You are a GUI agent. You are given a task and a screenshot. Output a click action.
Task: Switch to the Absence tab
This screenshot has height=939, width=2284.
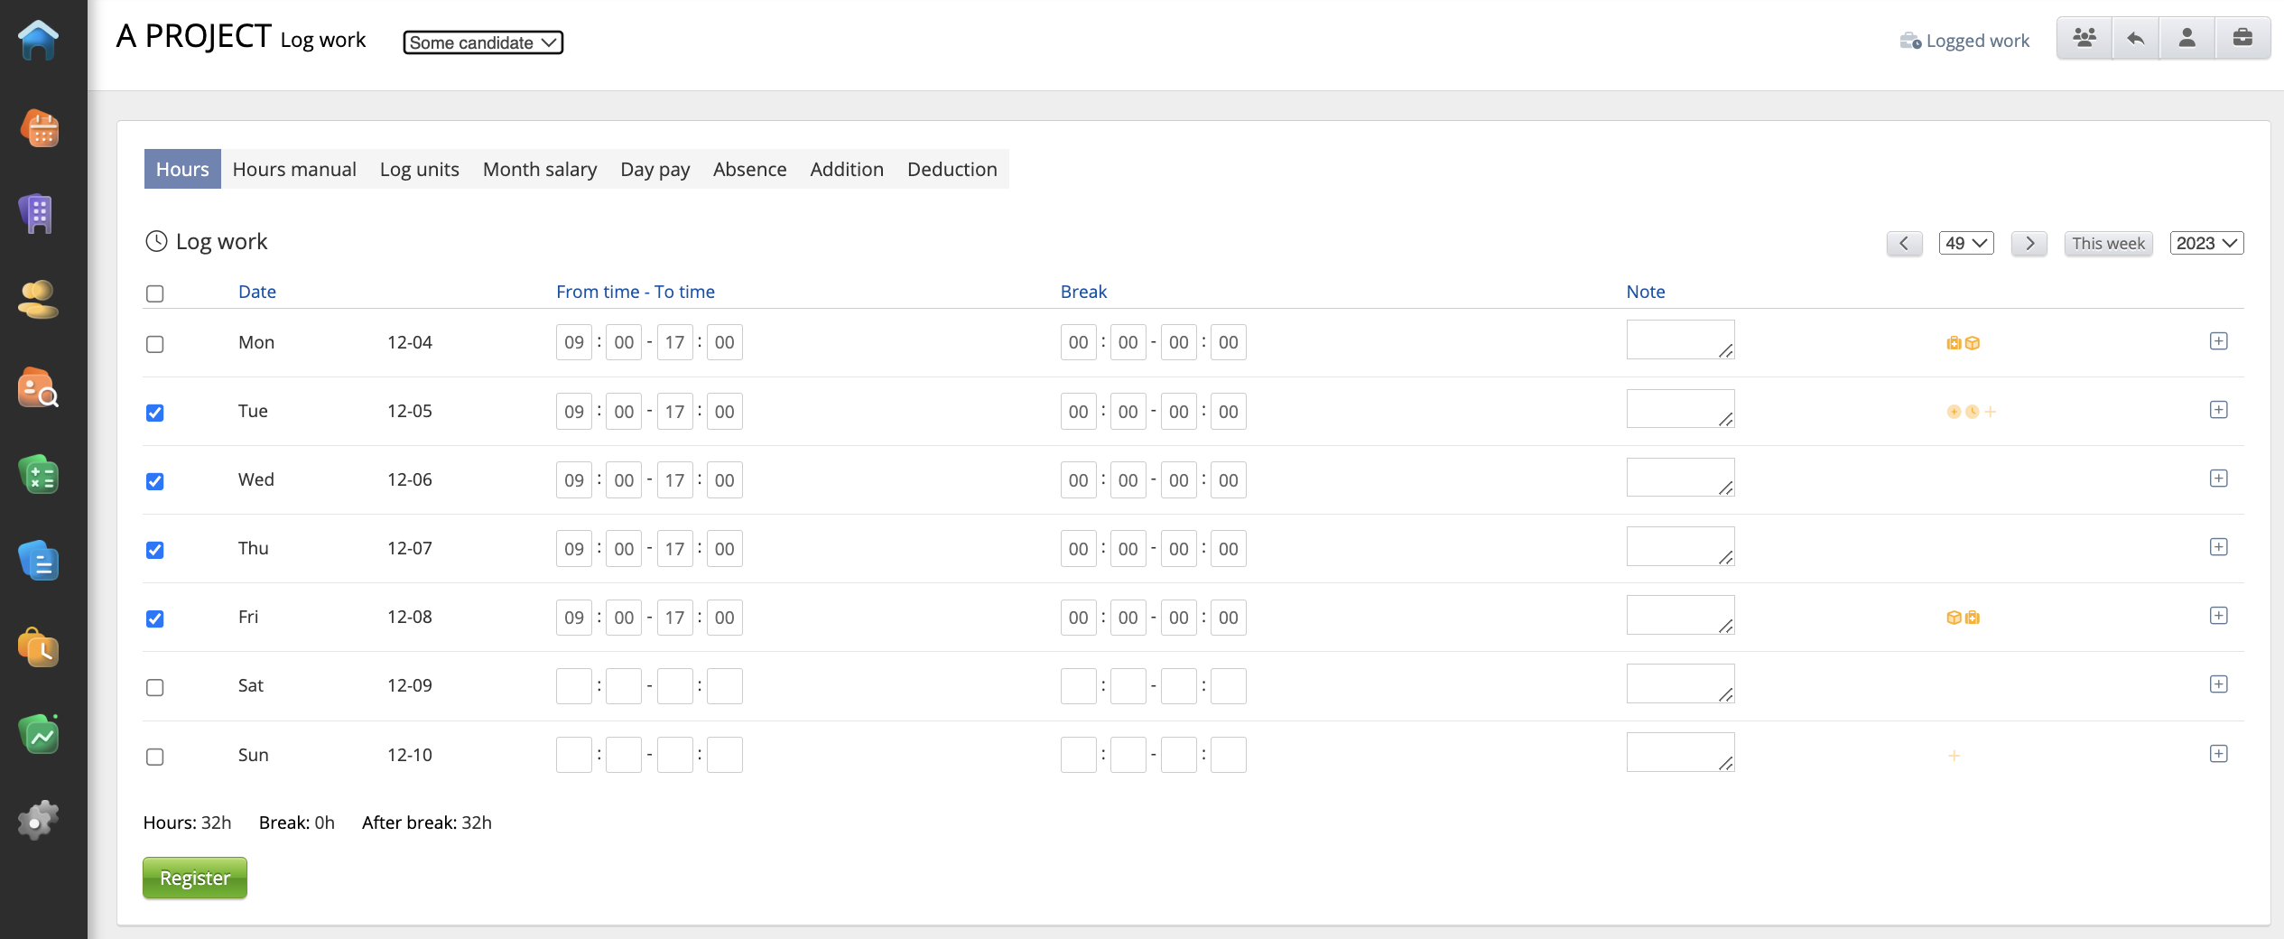(x=749, y=170)
